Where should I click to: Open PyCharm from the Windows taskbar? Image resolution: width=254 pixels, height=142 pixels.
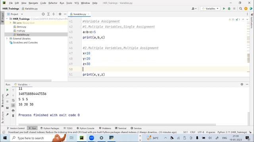(x=81, y=138)
